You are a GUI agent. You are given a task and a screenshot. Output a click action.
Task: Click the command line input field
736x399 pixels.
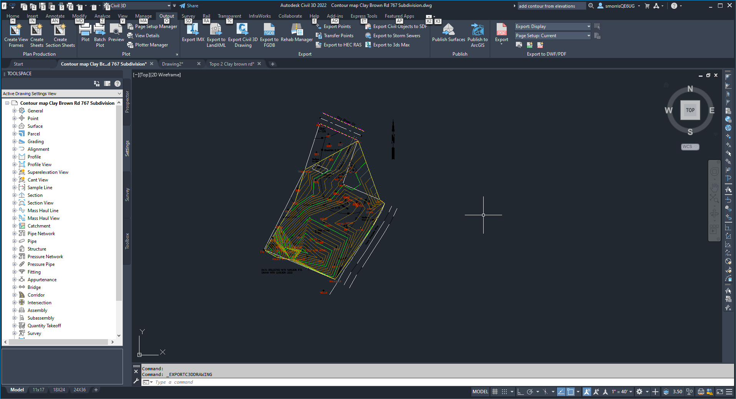tap(438, 382)
